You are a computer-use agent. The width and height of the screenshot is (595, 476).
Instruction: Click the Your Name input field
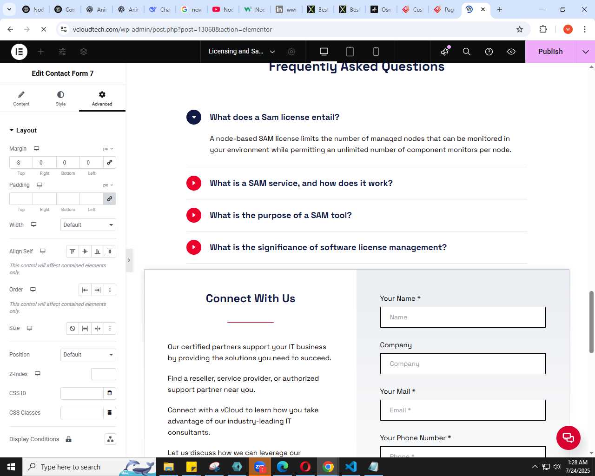tap(463, 317)
